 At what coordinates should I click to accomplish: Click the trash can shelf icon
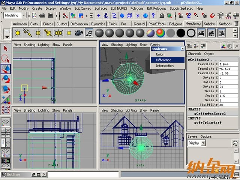(237, 23)
